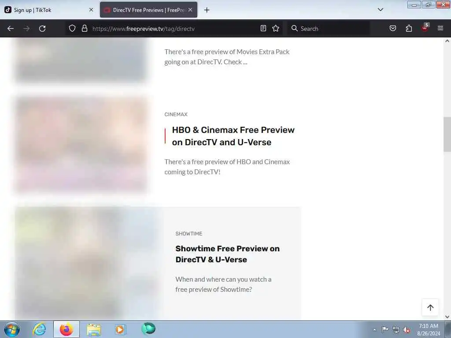Close the DirecTV Free Previews tab
Image resolution: width=451 pixels, height=338 pixels.
(190, 10)
